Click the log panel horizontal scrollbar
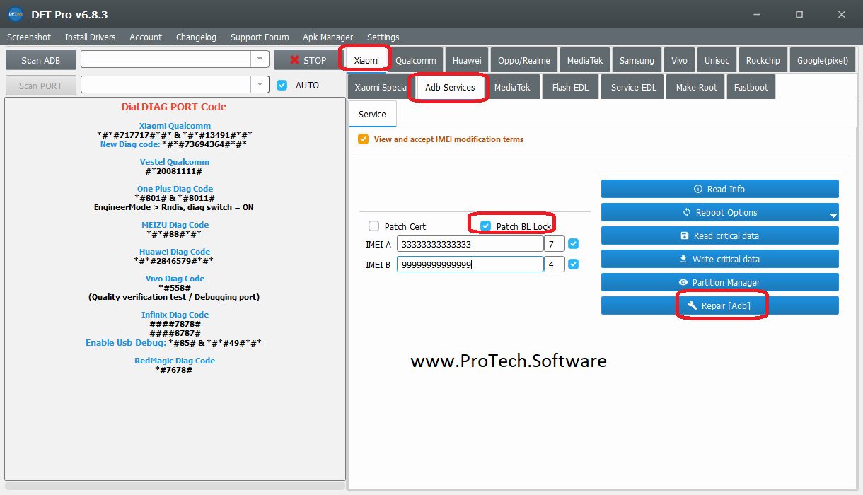Viewport: 863px width, 495px height. pyautogui.click(x=175, y=485)
